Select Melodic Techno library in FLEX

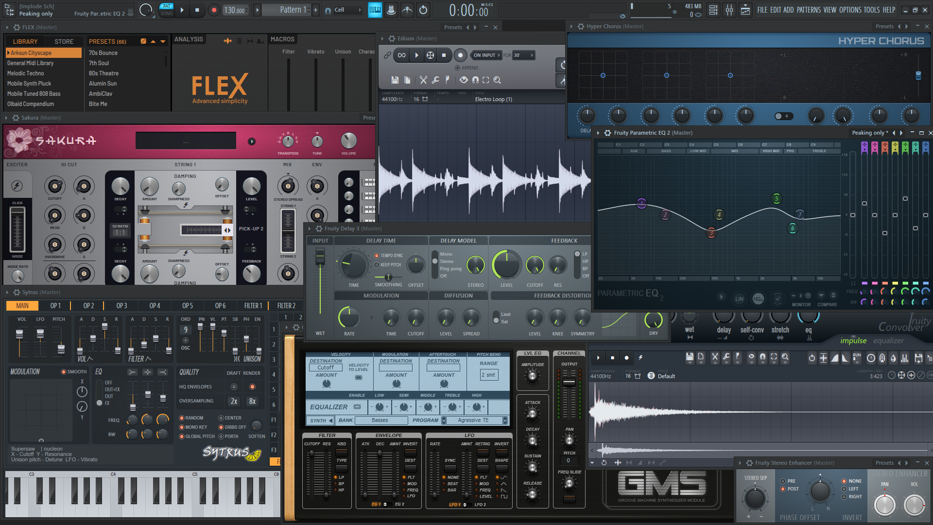point(26,73)
